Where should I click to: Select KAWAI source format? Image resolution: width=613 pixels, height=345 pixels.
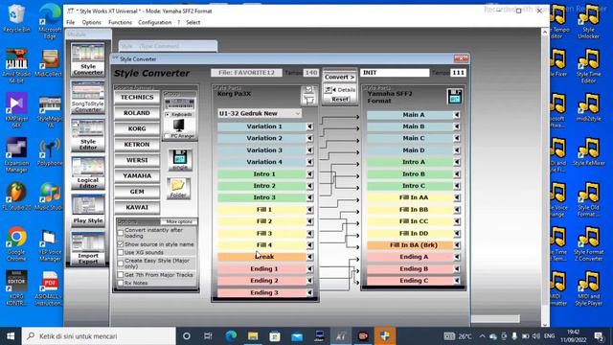pyautogui.click(x=137, y=207)
